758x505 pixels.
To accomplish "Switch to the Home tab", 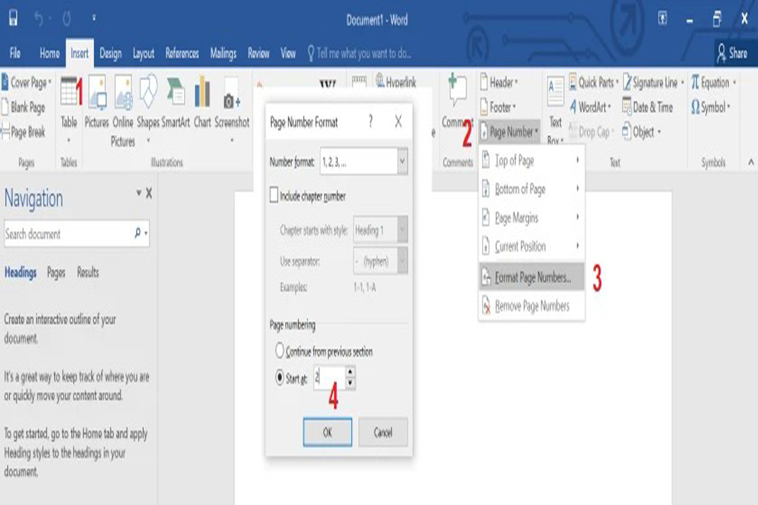I will coord(49,54).
